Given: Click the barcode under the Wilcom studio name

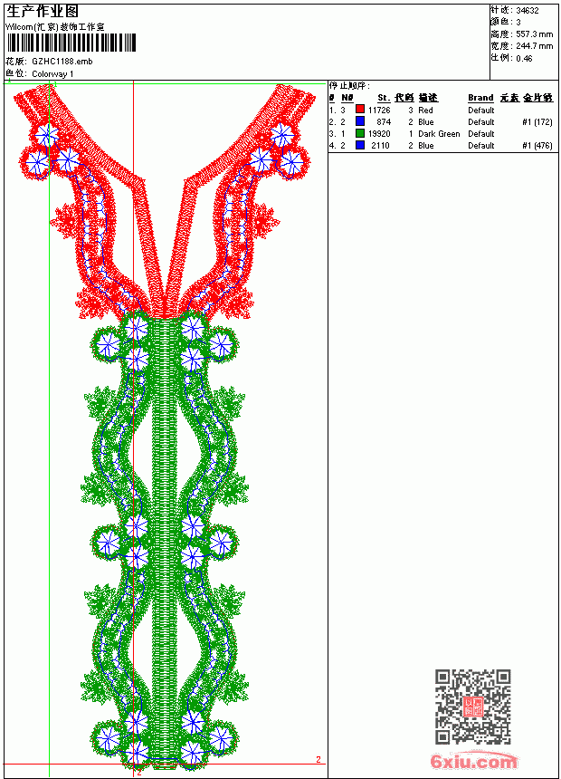Looking at the screenshot, I should coord(71,43).
